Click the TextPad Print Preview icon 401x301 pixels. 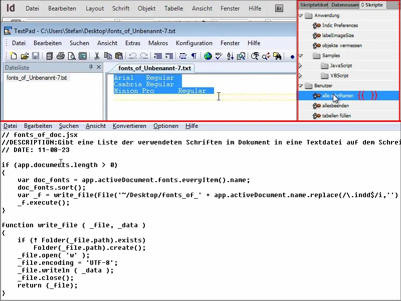point(72,56)
